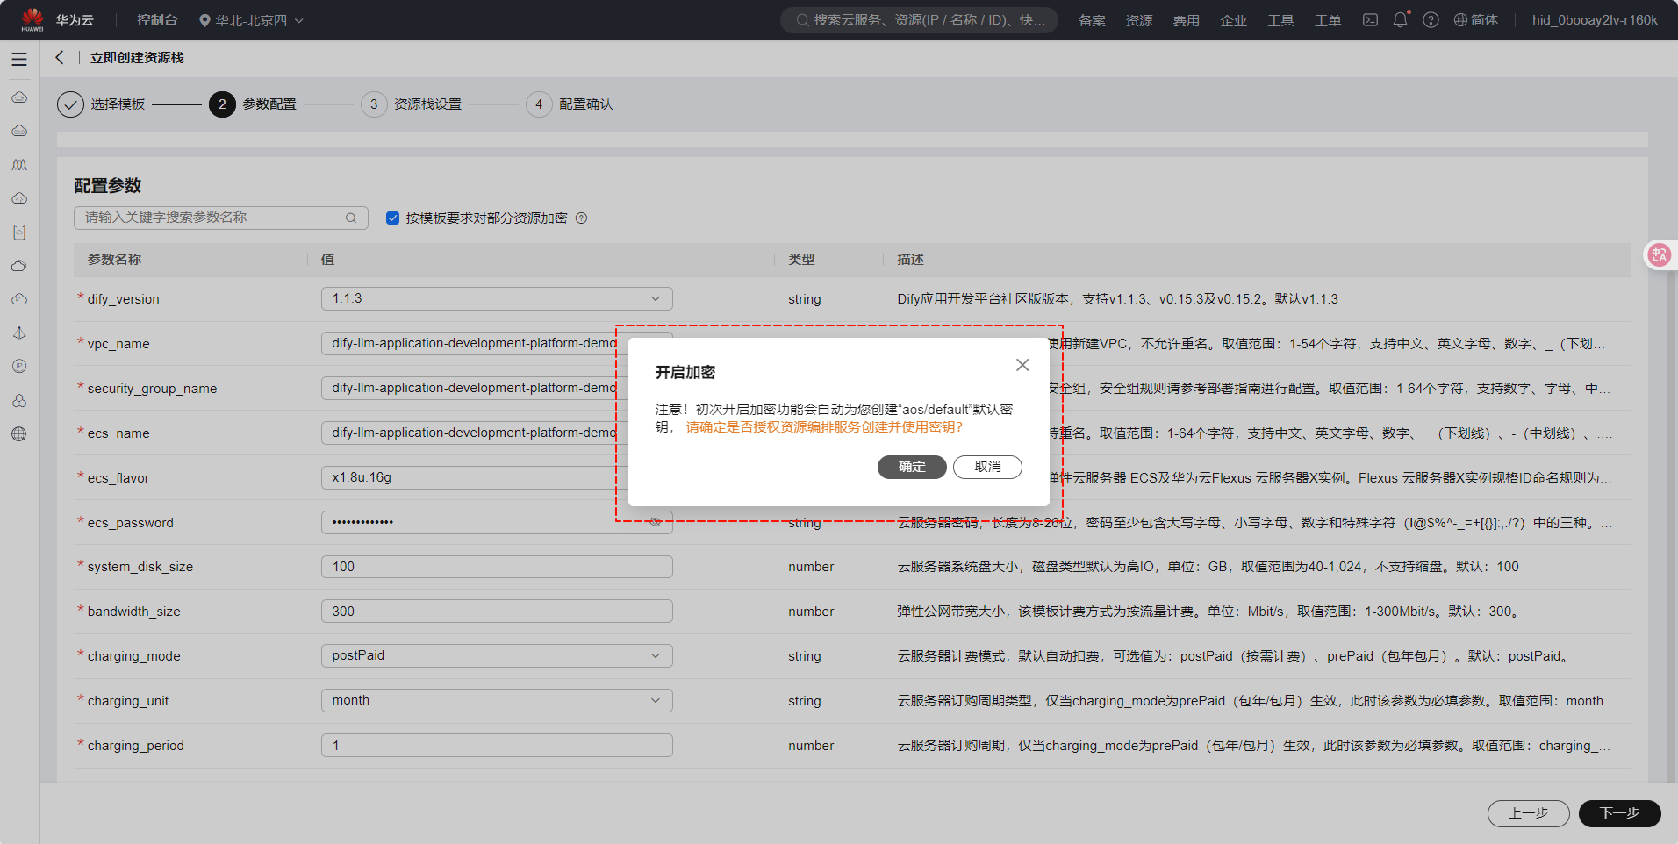The image size is (1678, 844).
Task: Toggle password visibility for ecs_password
Action: (x=655, y=522)
